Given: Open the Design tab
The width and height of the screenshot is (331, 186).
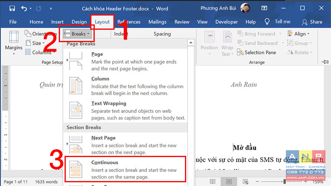Looking at the screenshot, I should tap(79, 22).
